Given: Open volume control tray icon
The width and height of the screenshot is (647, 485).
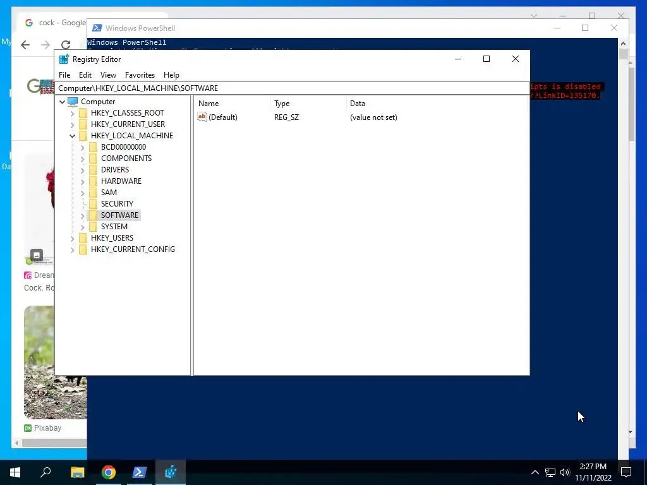Looking at the screenshot, I should 565,472.
